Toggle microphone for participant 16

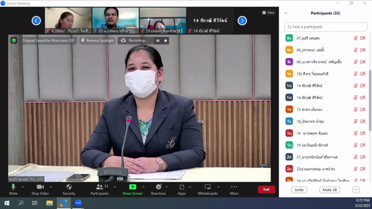[355, 121]
